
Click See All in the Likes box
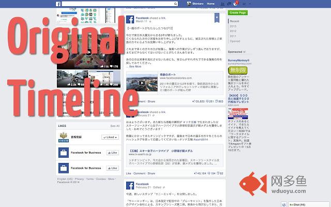coord(115,126)
